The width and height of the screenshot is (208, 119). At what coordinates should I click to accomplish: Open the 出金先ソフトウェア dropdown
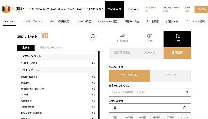[x=150, y=92]
